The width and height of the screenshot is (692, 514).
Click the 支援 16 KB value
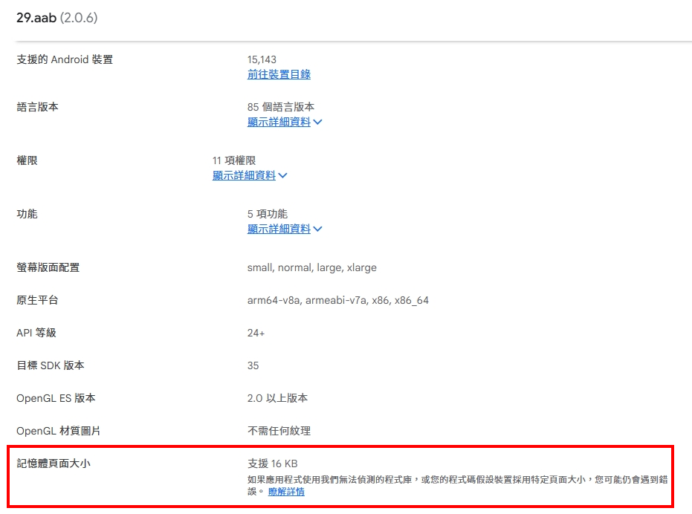point(272,463)
